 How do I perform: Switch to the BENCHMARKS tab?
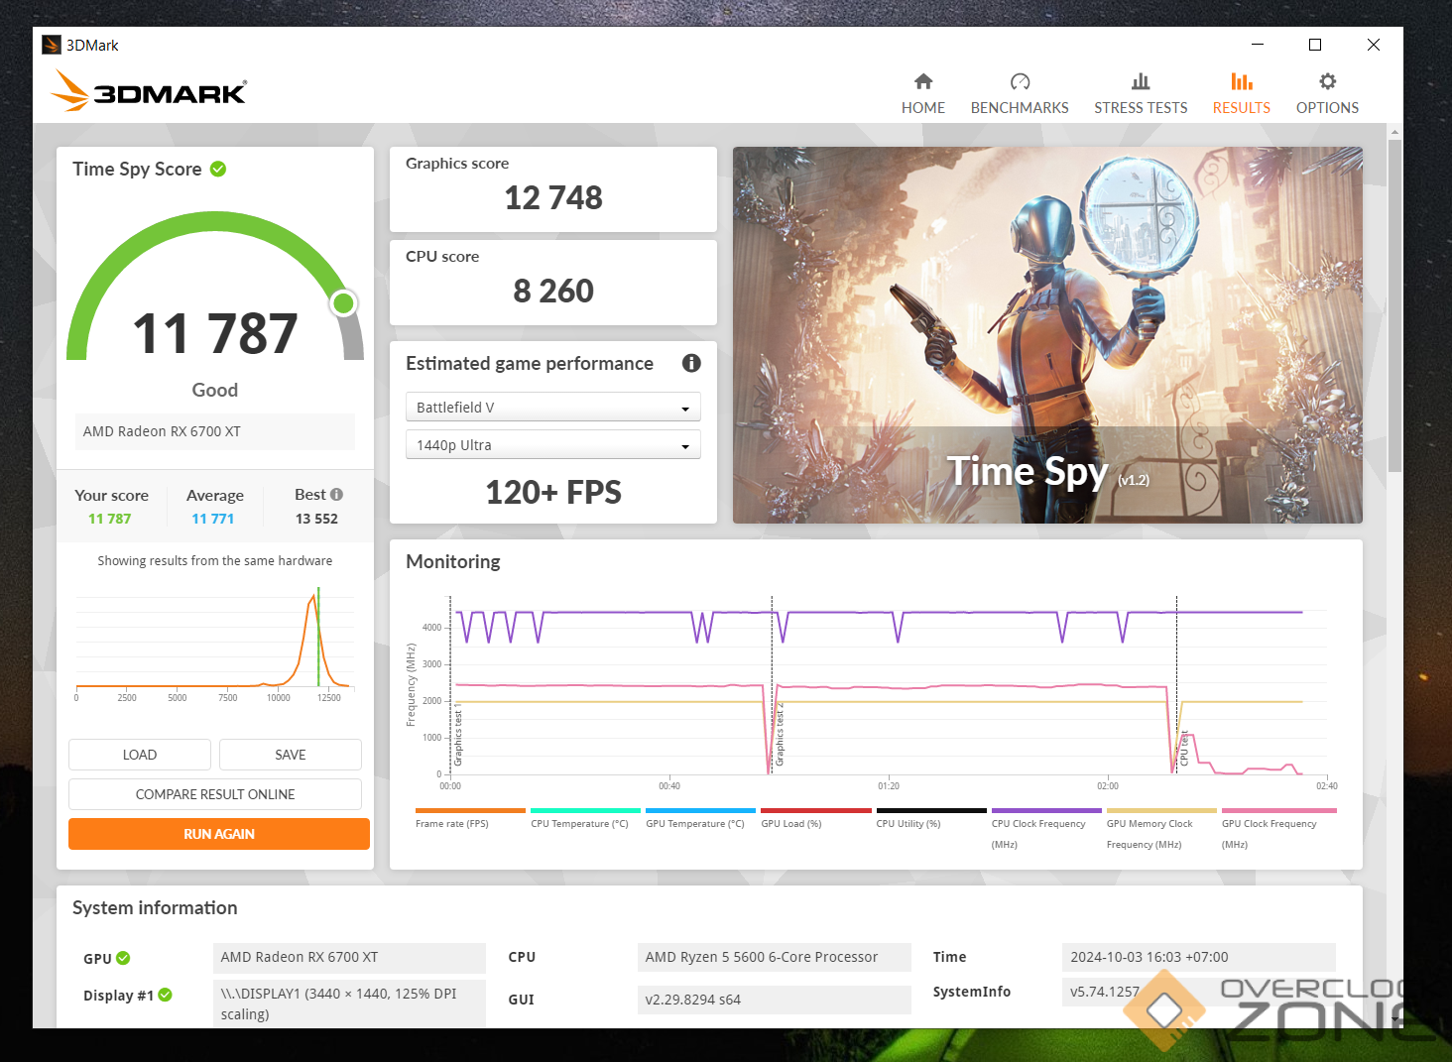(x=1020, y=93)
